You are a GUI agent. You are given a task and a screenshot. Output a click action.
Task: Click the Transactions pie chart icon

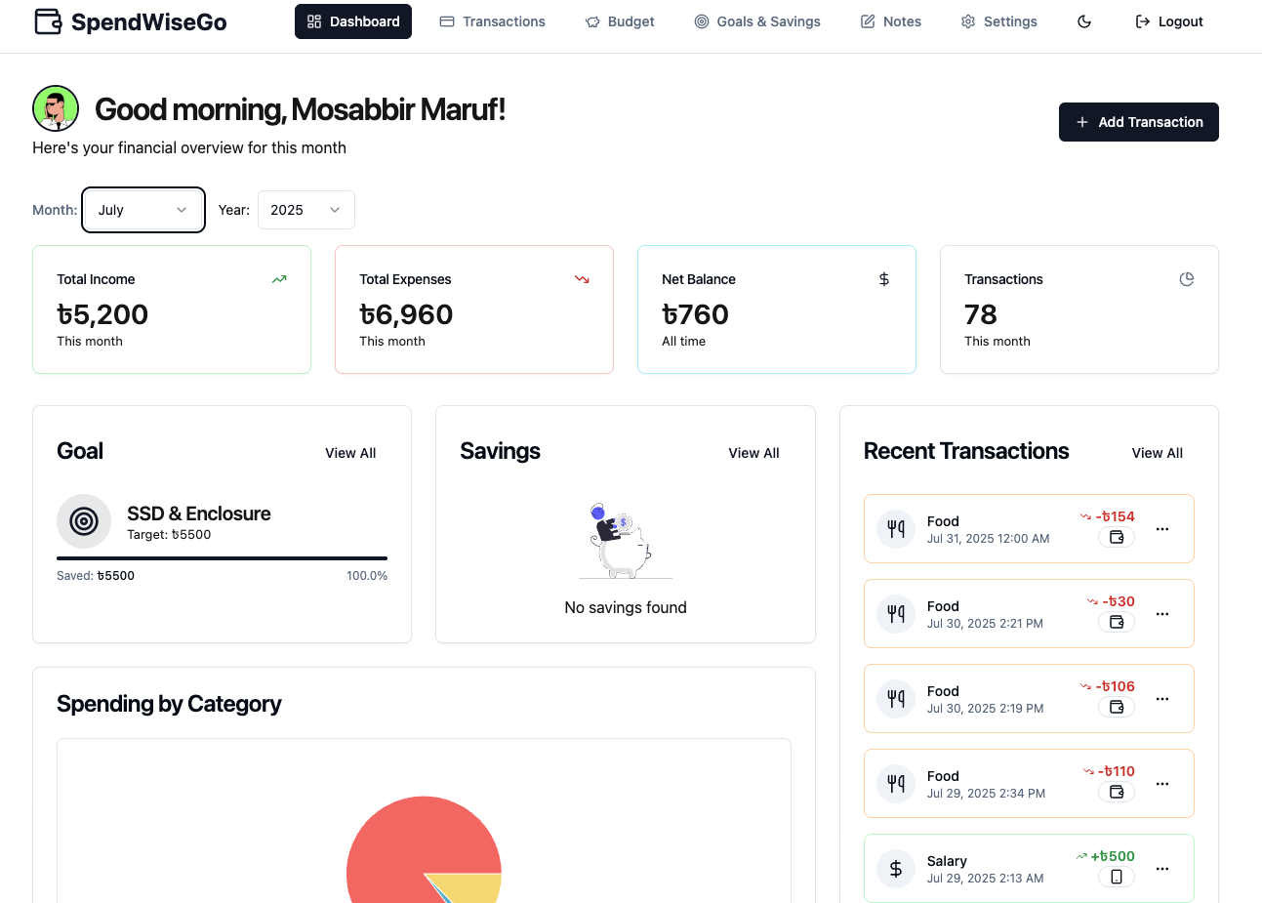1187,279
